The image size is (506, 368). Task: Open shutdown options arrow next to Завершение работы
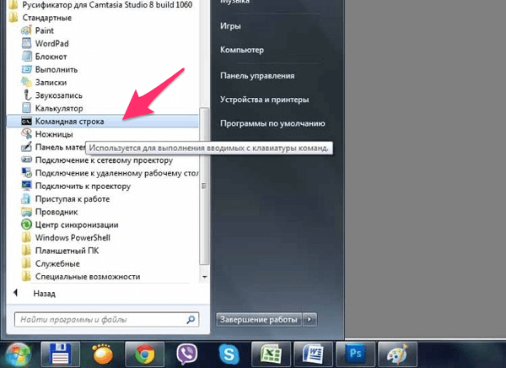pos(310,320)
